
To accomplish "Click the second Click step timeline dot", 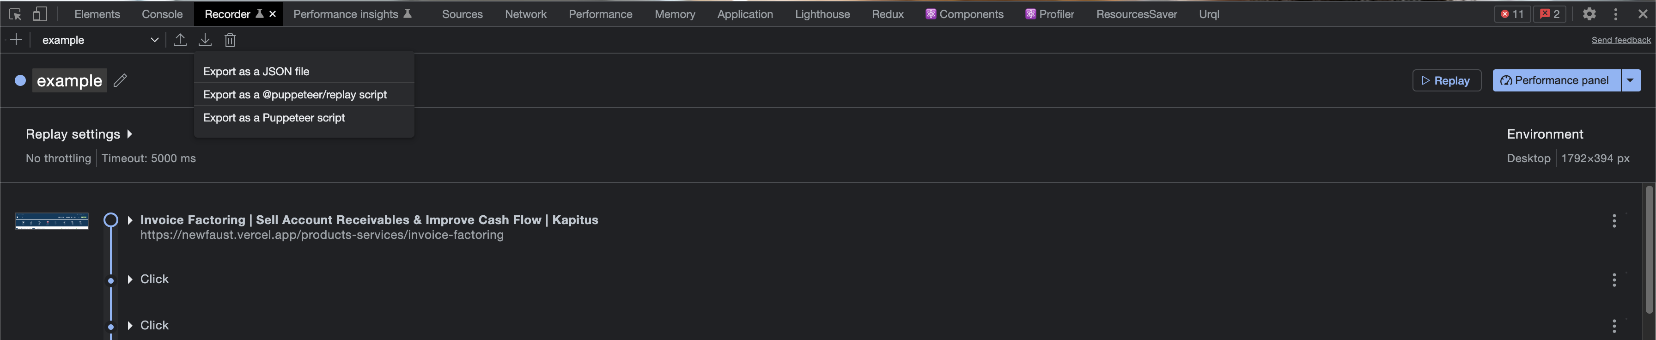I will pyautogui.click(x=110, y=327).
